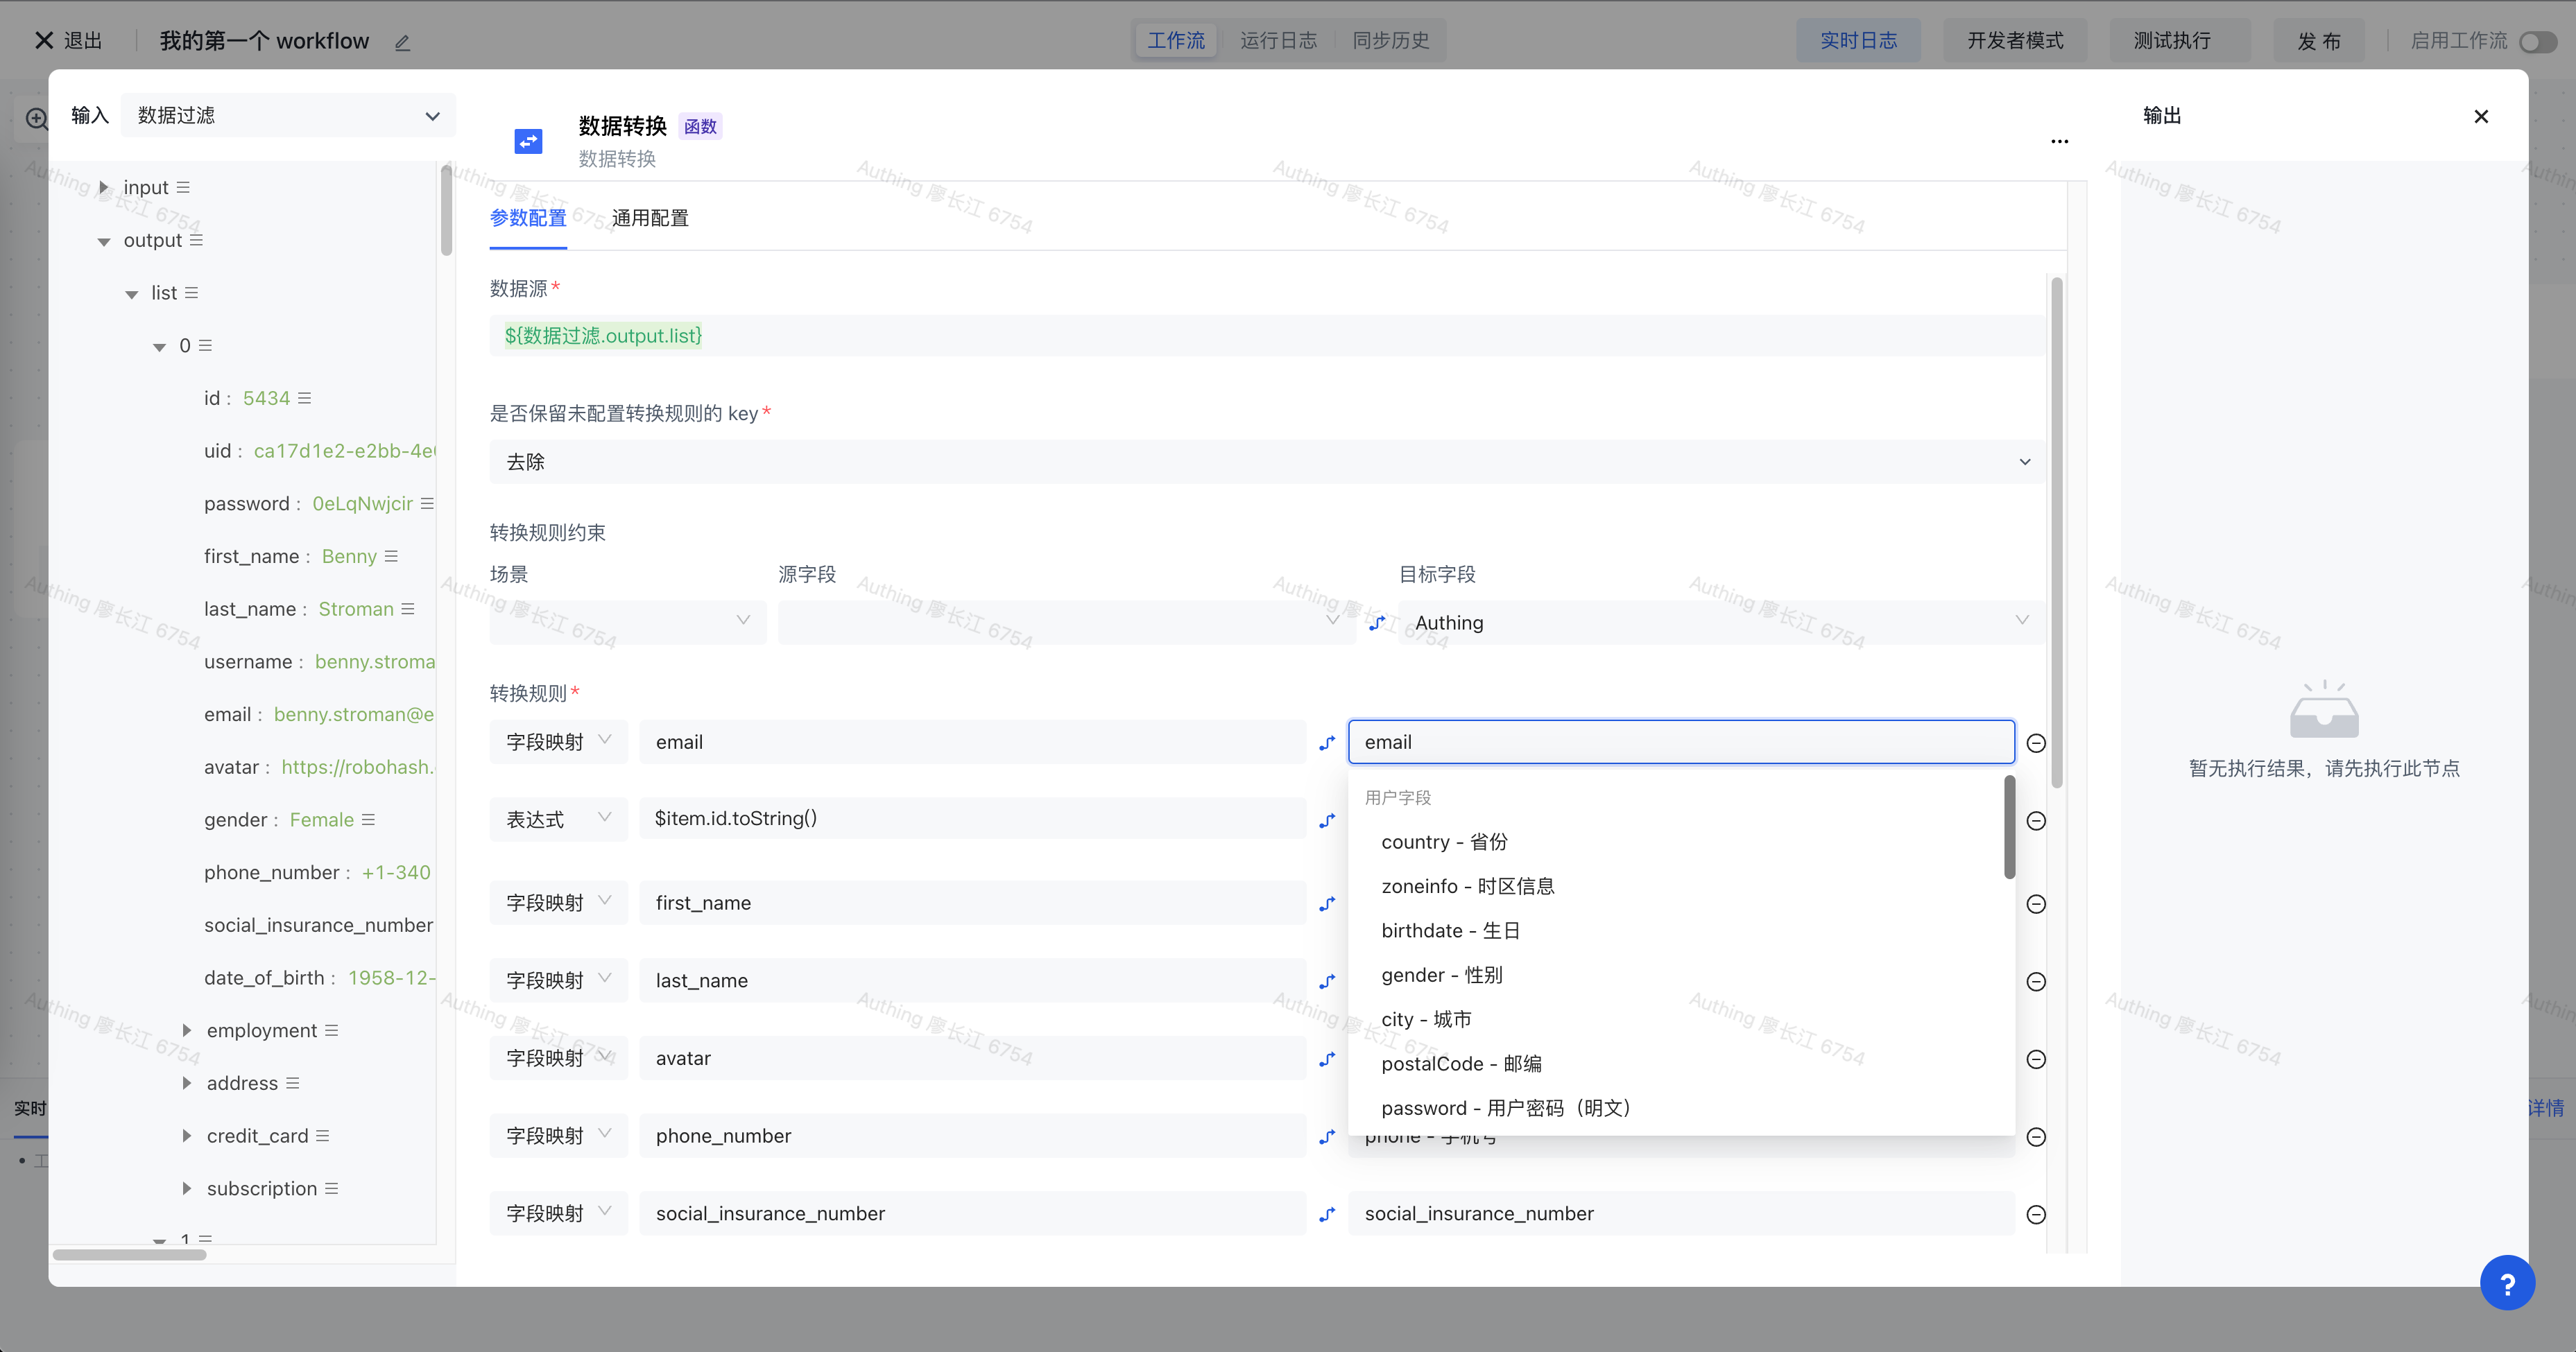Remove the email mapping rule row
The height and width of the screenshot is (1352, 2576).
click(x=2035, y=743)
